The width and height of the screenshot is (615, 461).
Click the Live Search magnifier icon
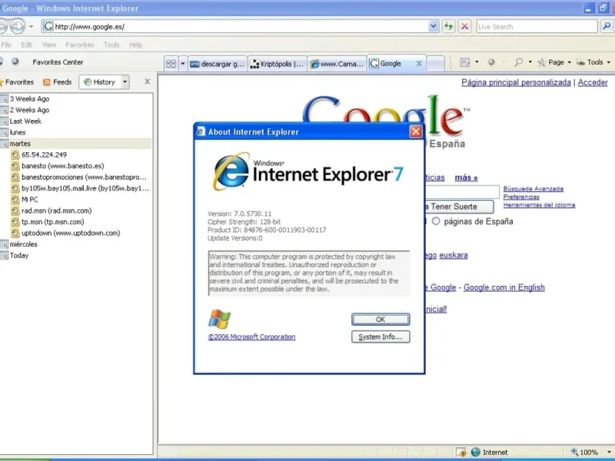607,26
